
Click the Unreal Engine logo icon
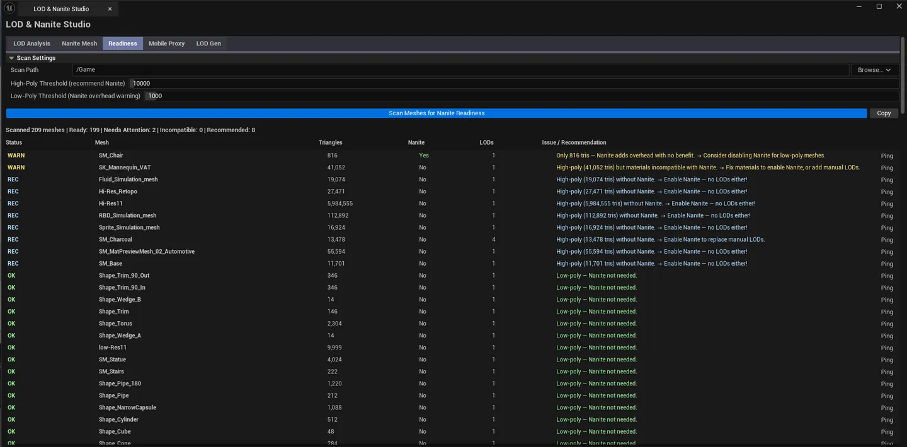(x=9, y=9)
